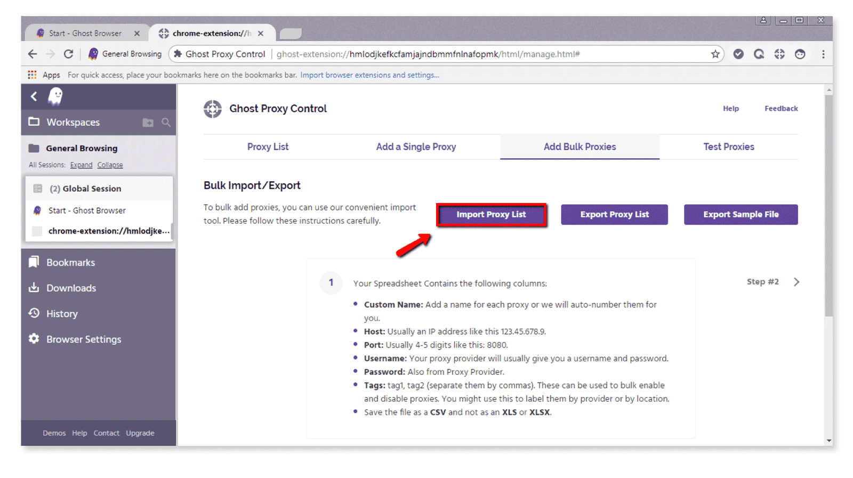Click the Step #2 label

click(763, 282)
